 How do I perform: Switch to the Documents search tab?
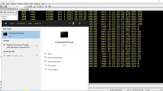click(x=21, y=24)
